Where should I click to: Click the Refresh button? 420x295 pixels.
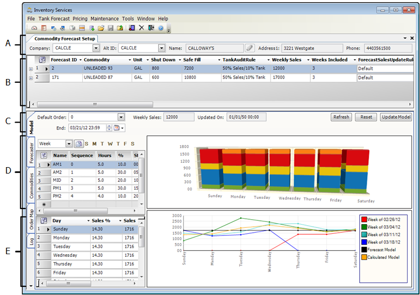tap(341, 117)
